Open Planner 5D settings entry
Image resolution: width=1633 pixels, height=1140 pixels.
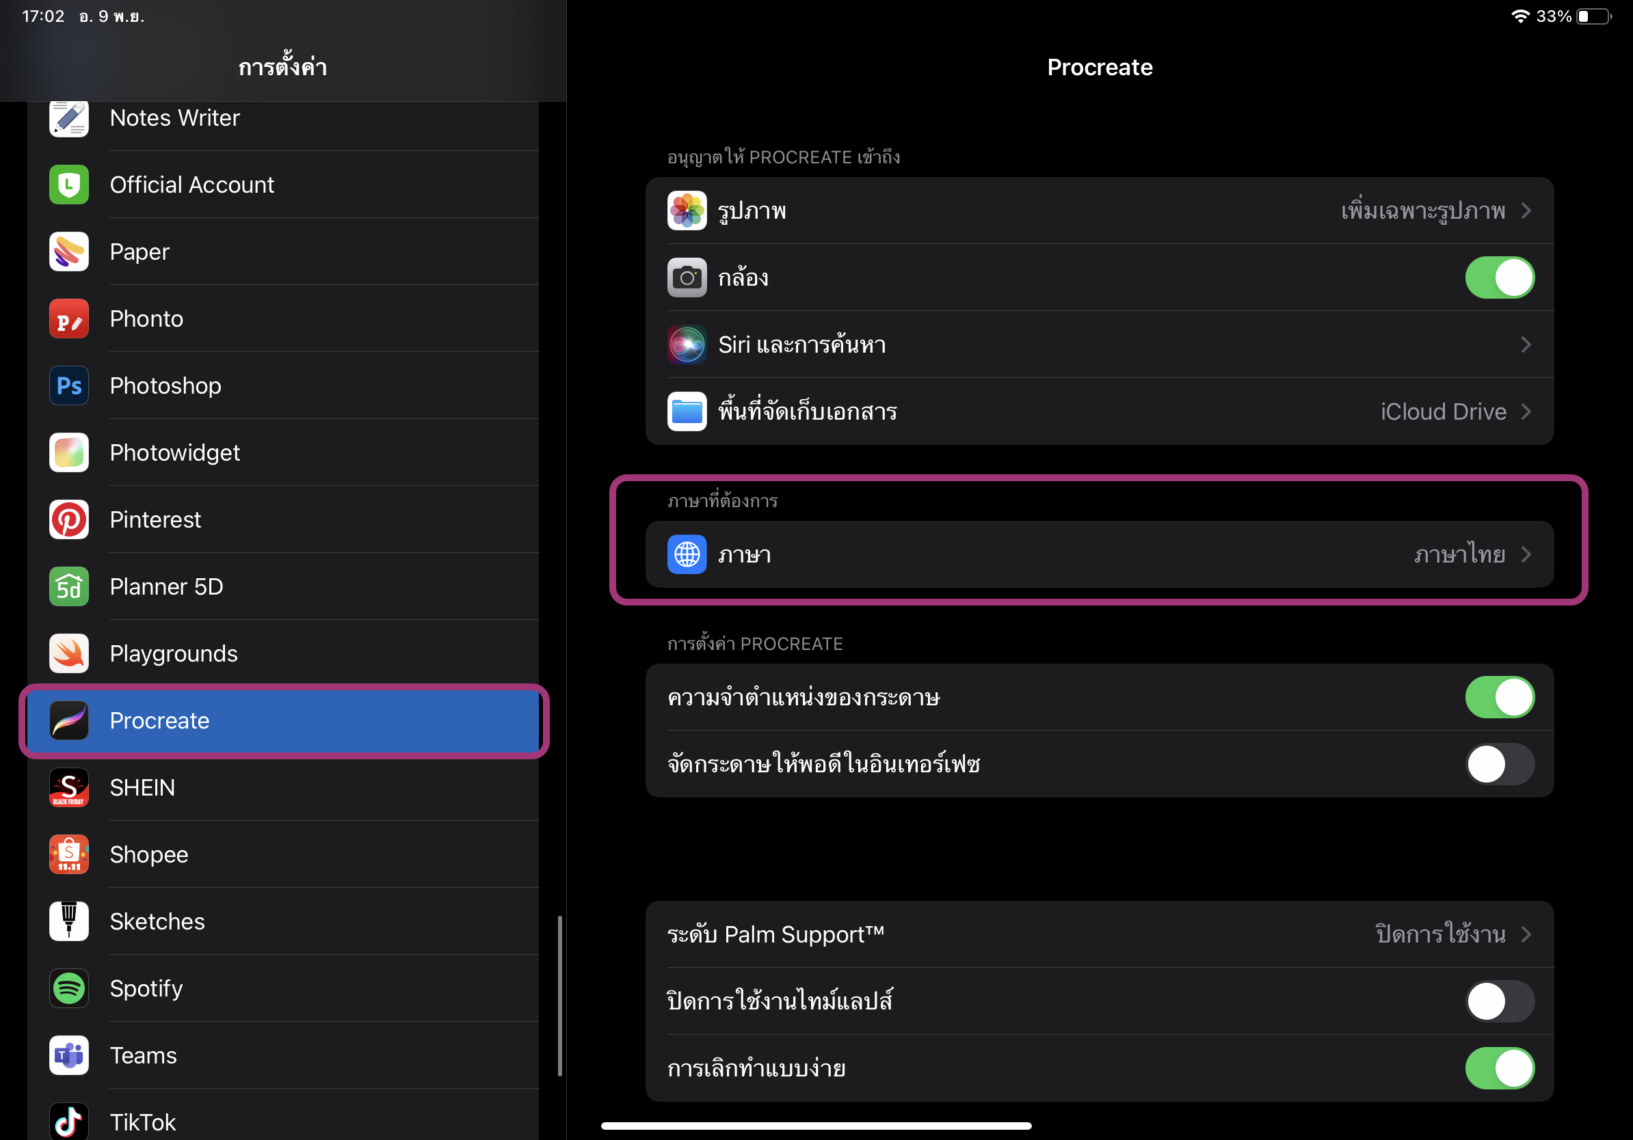point(166,587)
